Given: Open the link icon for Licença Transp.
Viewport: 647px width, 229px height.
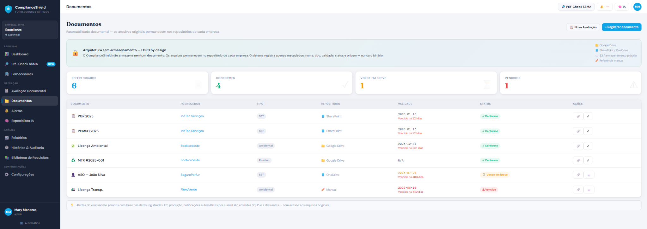Looking at the screenshot, I should [x=578, y=190].
